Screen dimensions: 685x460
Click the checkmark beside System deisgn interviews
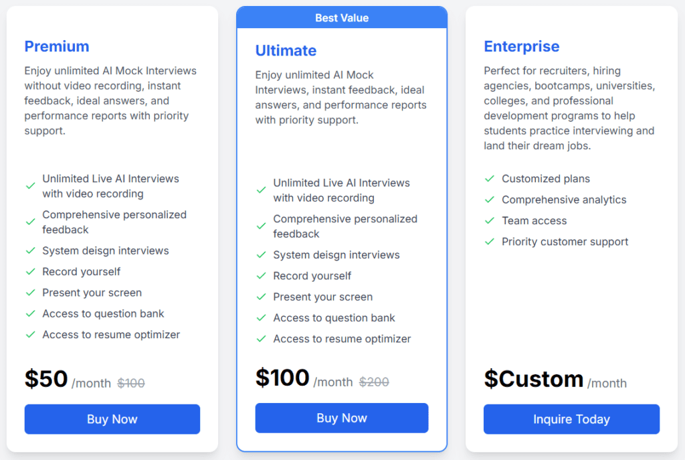point(31,250)
